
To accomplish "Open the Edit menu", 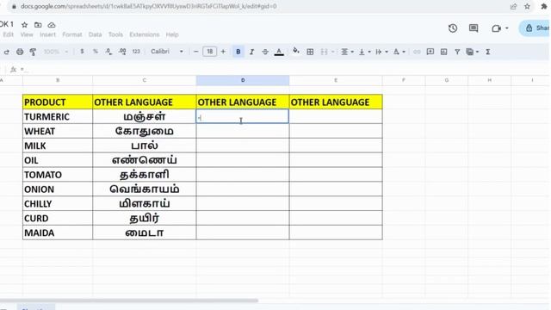I will 8,34.
